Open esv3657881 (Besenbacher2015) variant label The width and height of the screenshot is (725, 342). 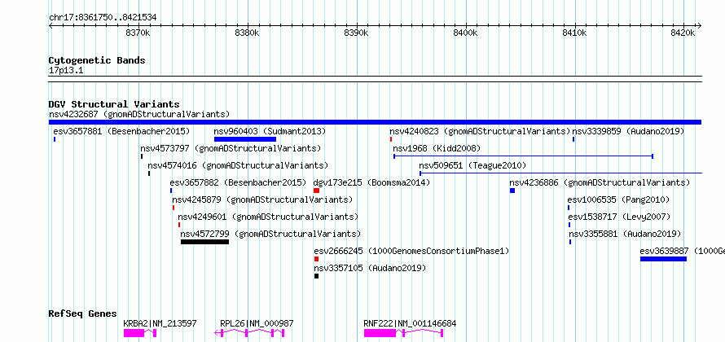click(121, 131)
